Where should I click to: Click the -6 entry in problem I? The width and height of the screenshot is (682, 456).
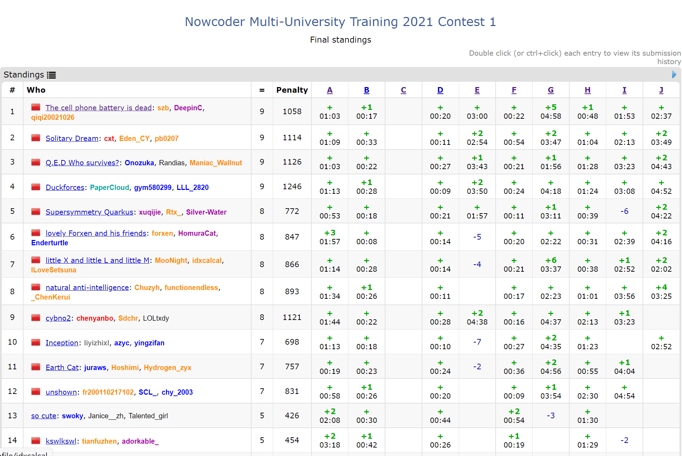tap(624, 211)
